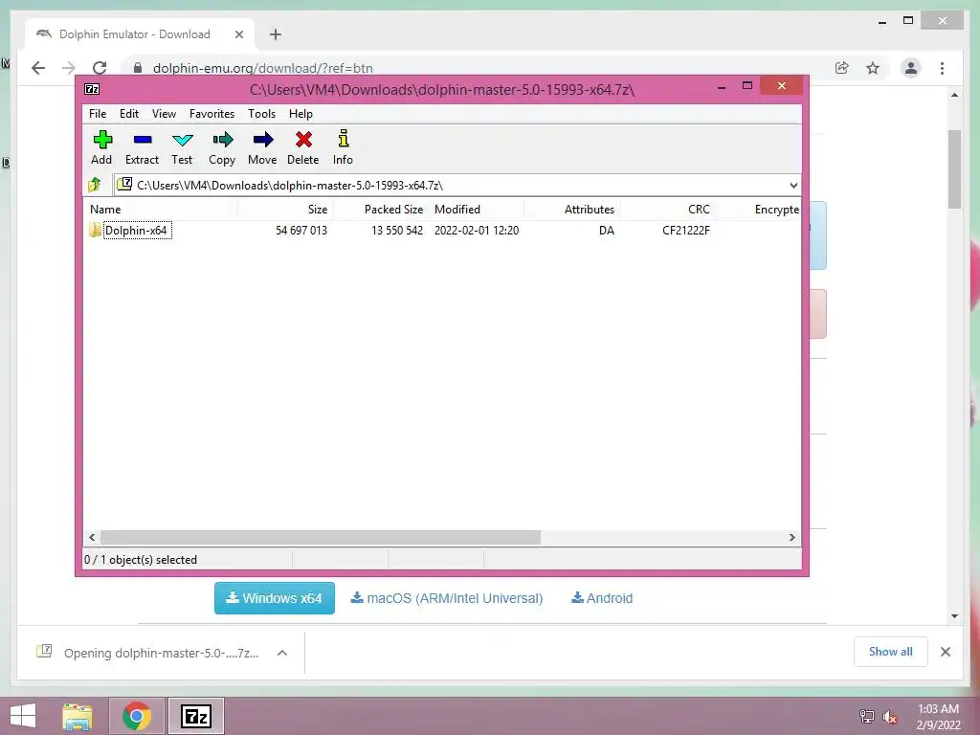
Task: Sort by Modified column header
Action: [477, 210]
